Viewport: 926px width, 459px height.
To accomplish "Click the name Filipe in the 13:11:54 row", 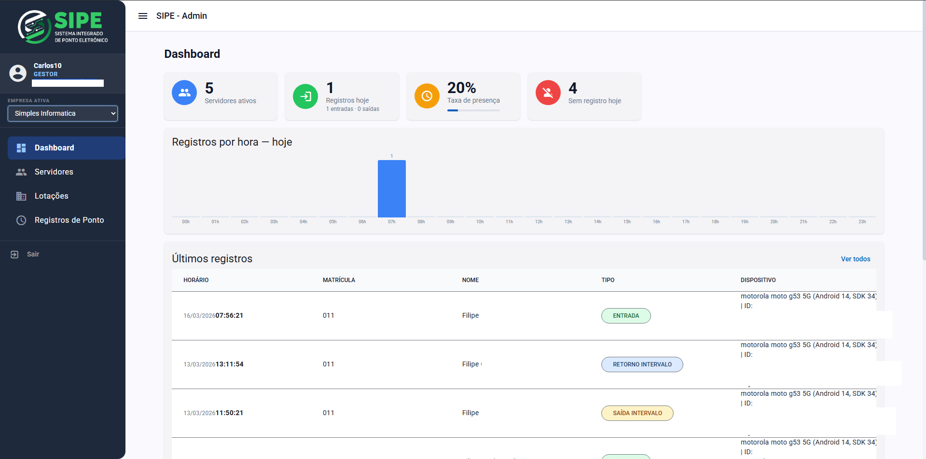I will point(470,364).
